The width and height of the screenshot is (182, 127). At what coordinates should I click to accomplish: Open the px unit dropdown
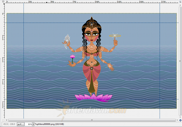pos(20,124)
